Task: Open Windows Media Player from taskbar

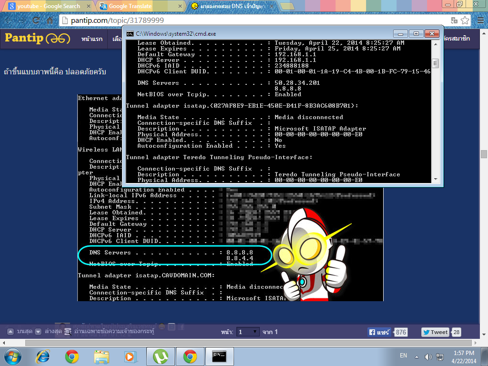Action: pos(131,356)
